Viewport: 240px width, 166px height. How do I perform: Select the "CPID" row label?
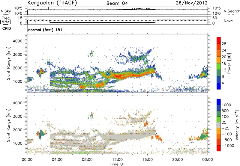[7, 28]
